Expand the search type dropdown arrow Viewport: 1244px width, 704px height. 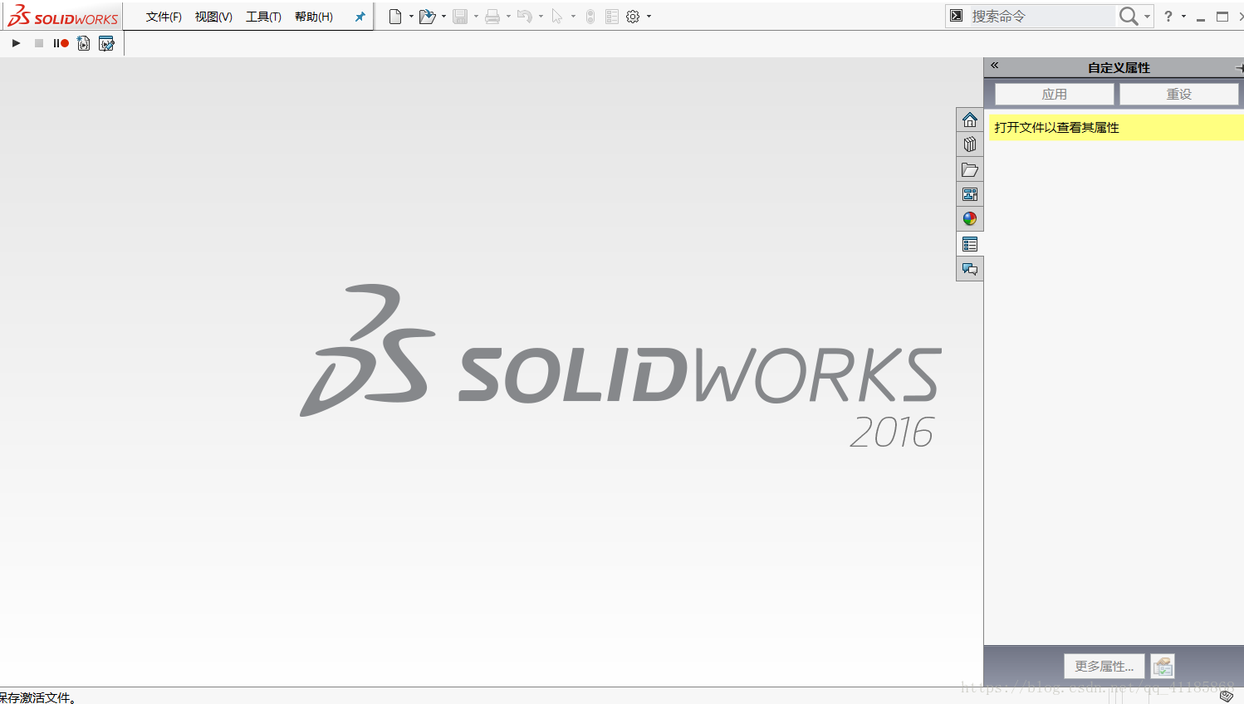point(1147,17)
